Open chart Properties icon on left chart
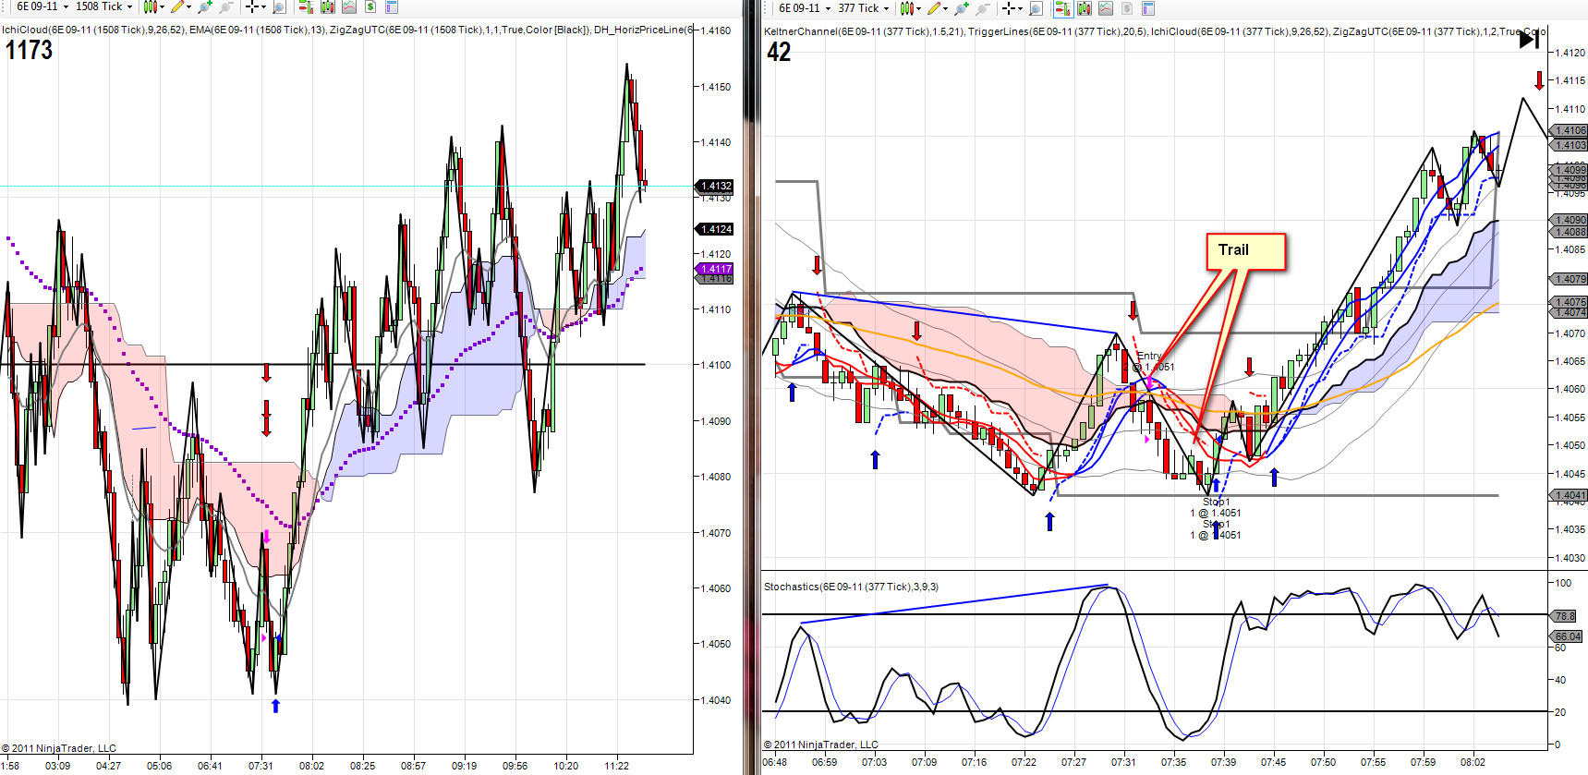The height and width of the screenshot is (775, 1588). pyautogui.click(x=391, y=7)
